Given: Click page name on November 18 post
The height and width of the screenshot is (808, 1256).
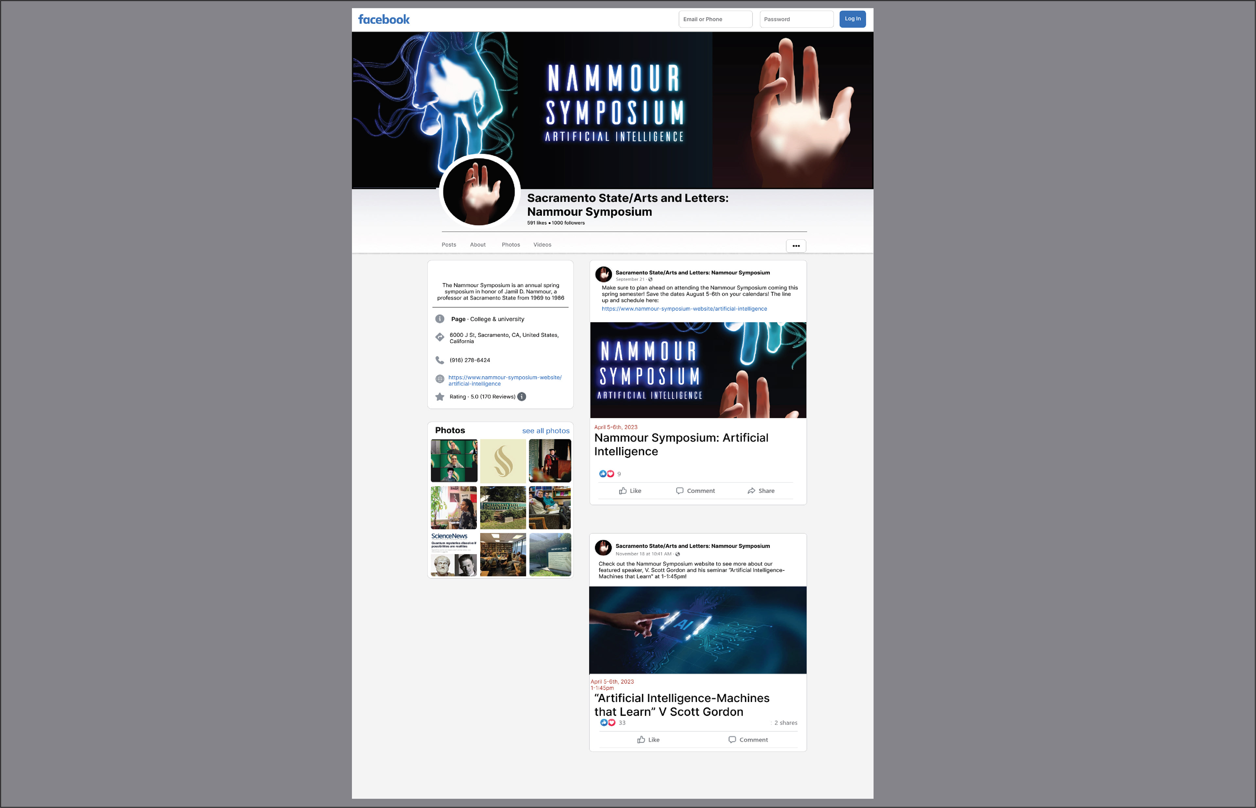Looking at the screenshot, I should 692,546.
